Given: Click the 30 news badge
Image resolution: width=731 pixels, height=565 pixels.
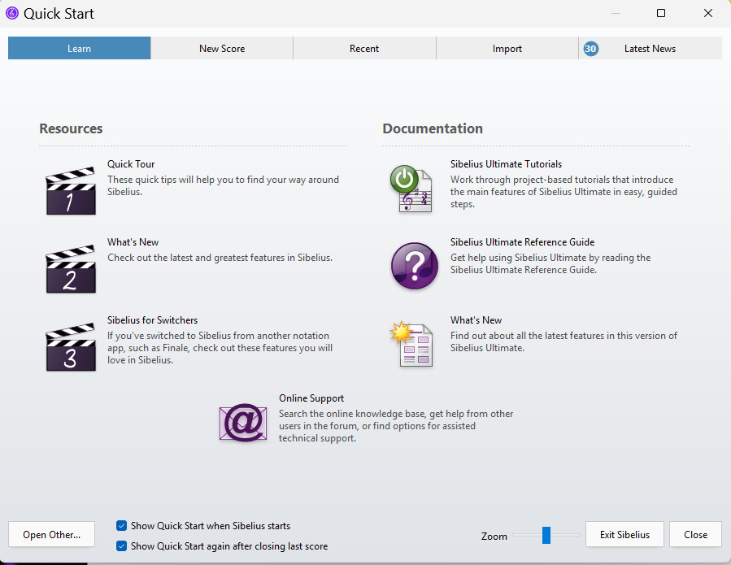Looking at the screenshot, I should (590, 49).
